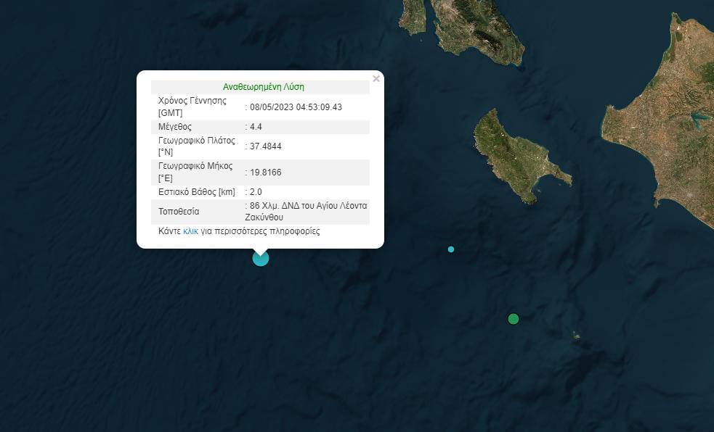Close the earthquake info popup
Screen dimensions: 714x432
pyautogui.click(x=376, y=79)
